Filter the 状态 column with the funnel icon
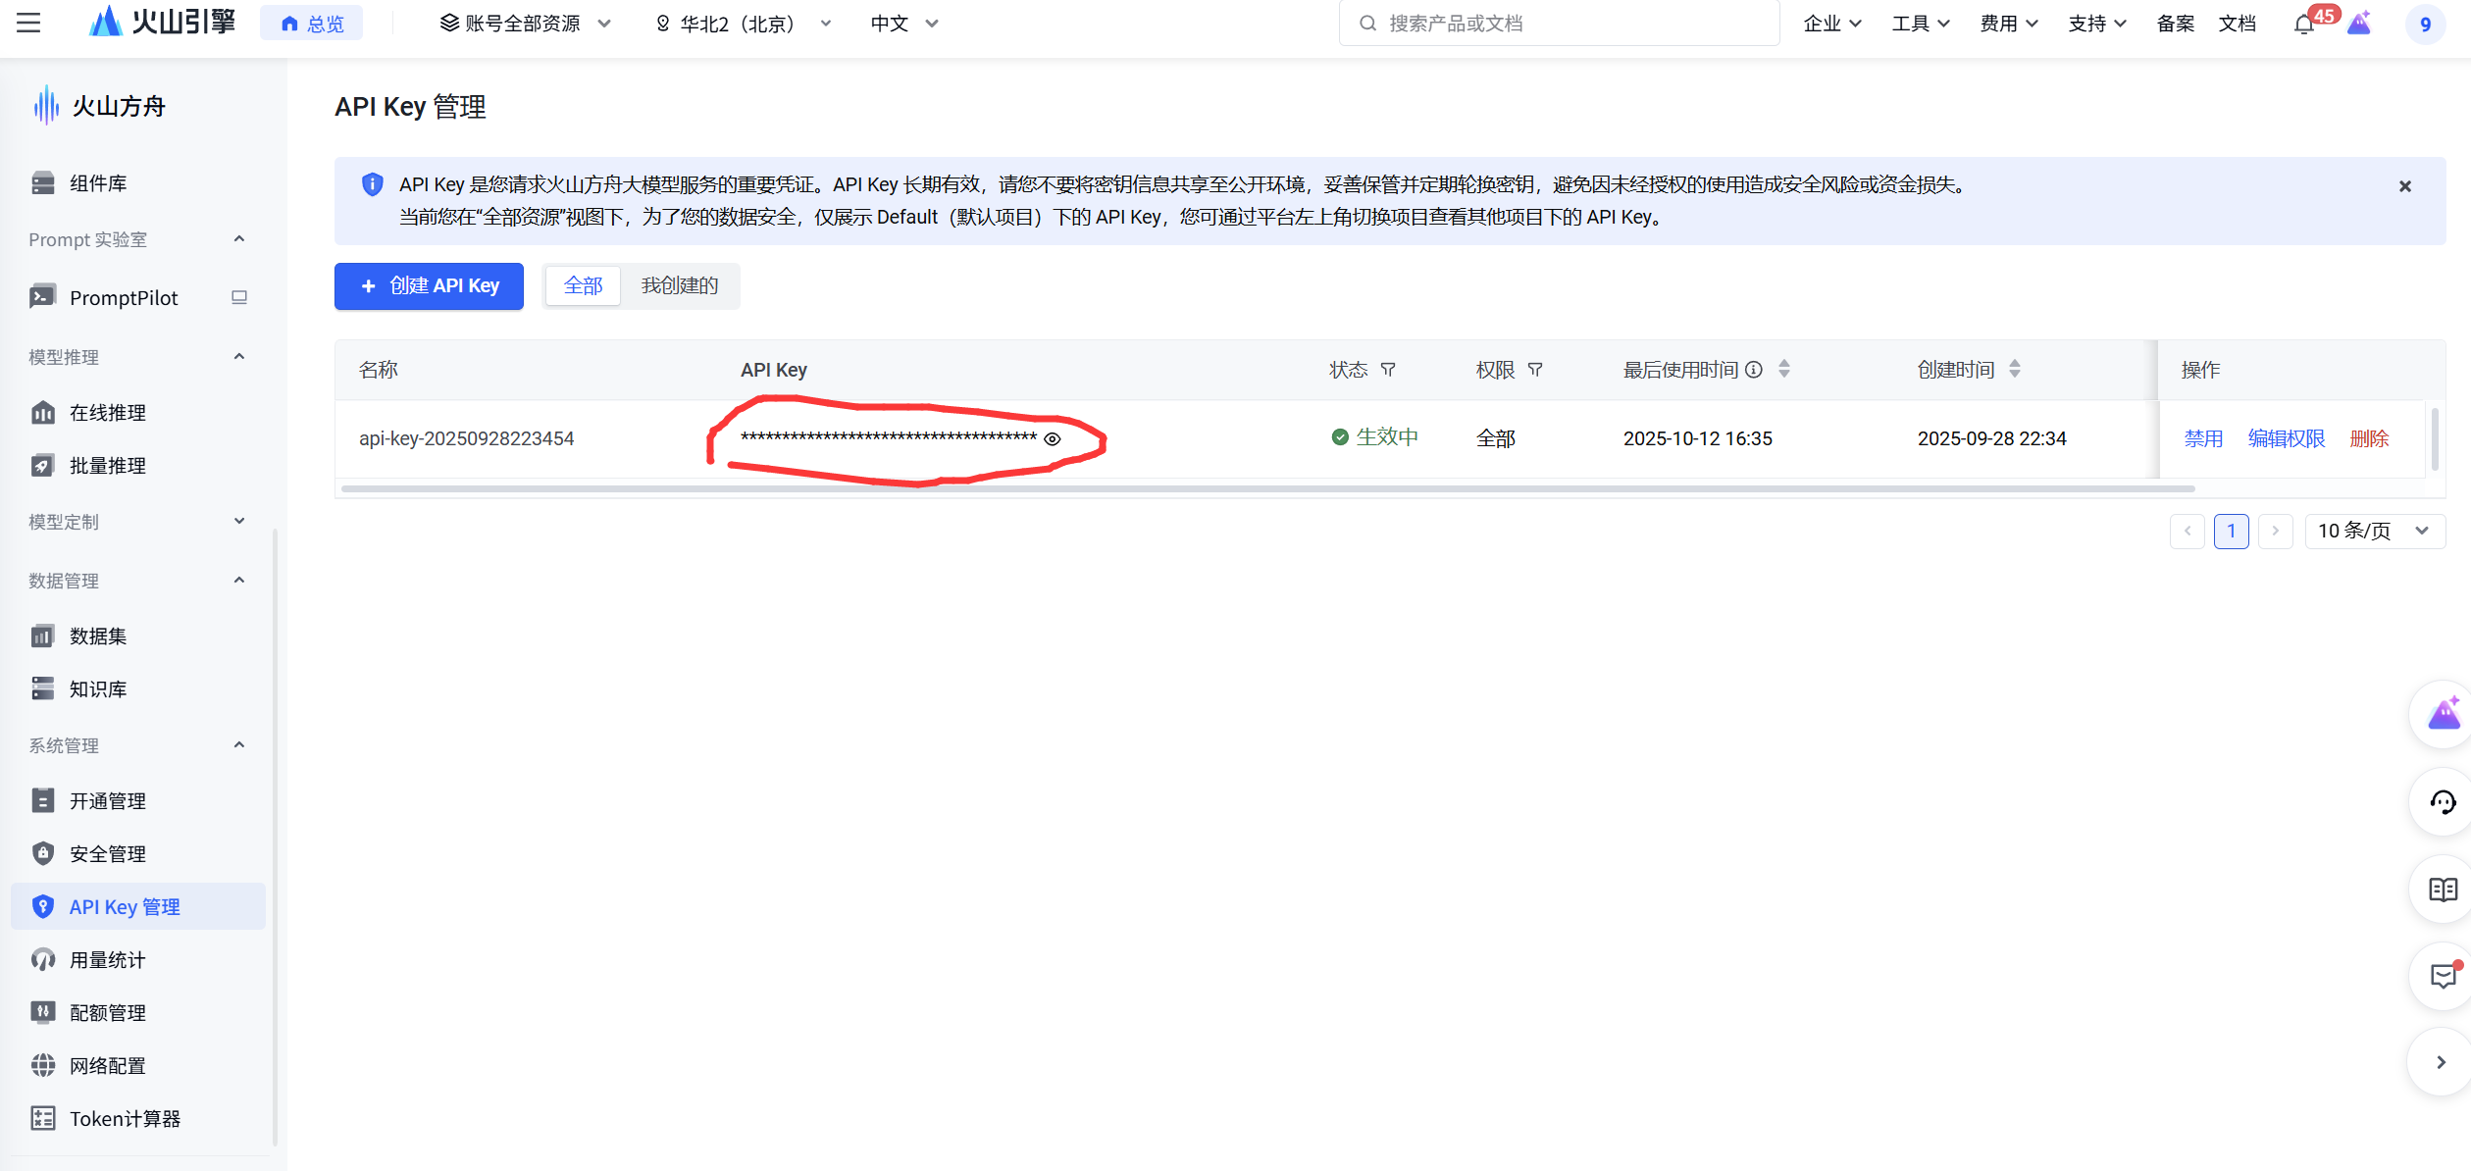The height and width of the screenshot is (1171, 2471). click(x=1388, y=370)
